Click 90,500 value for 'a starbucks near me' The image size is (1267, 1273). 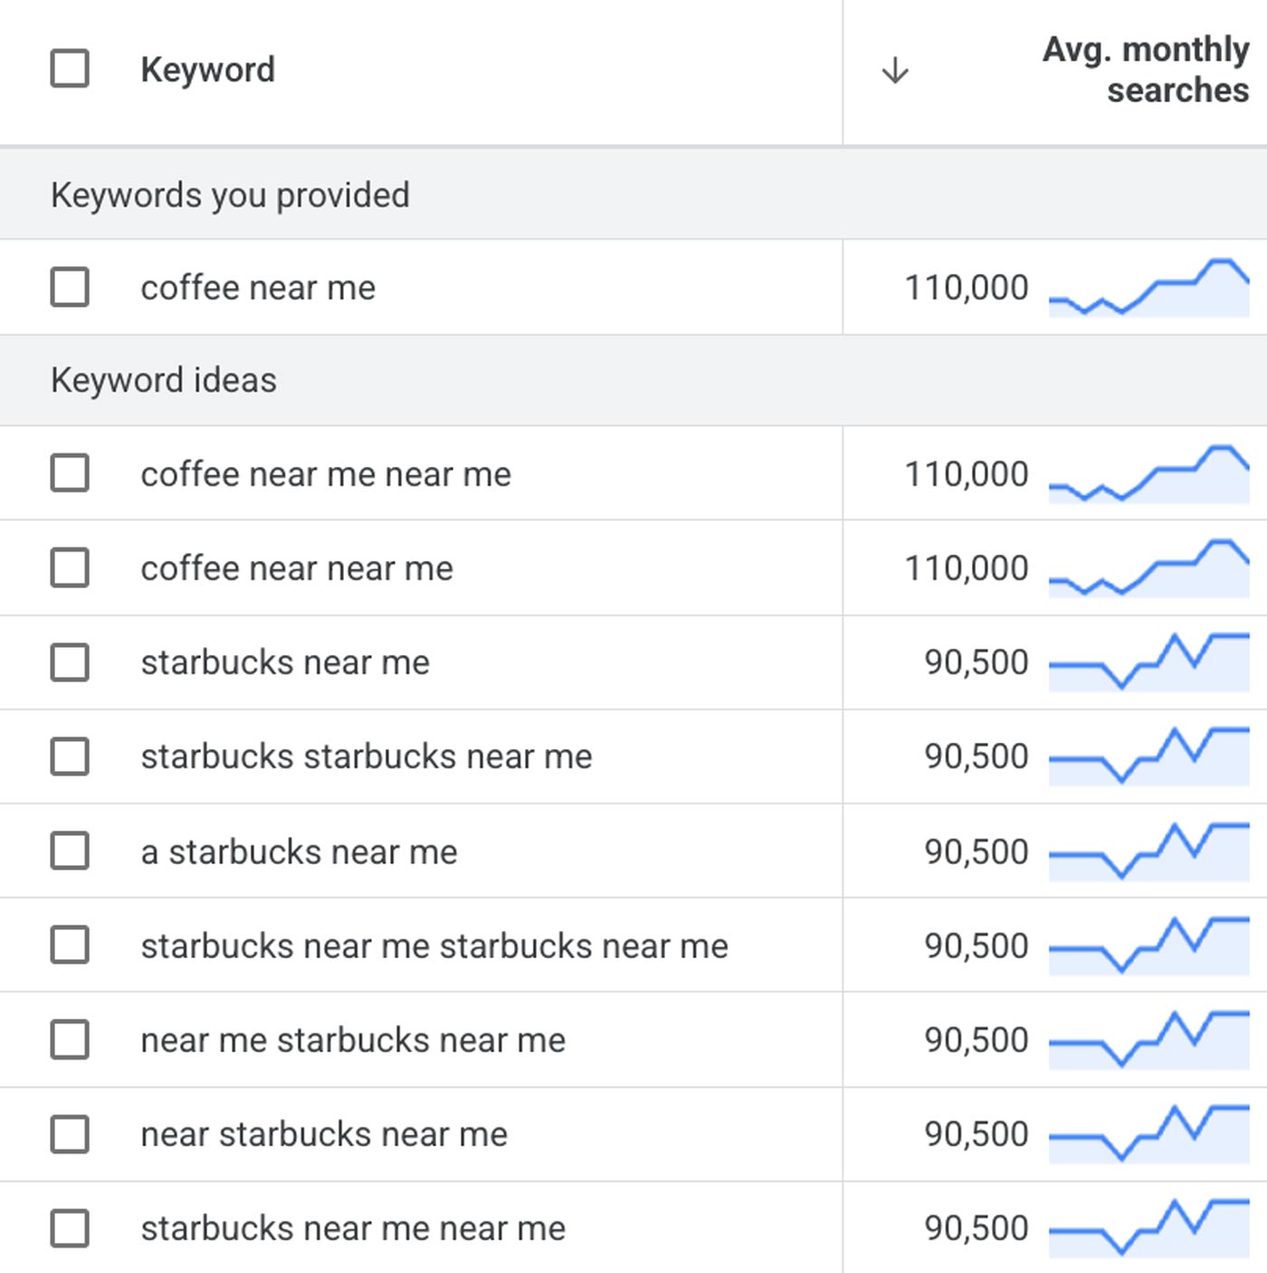[976, 851]
